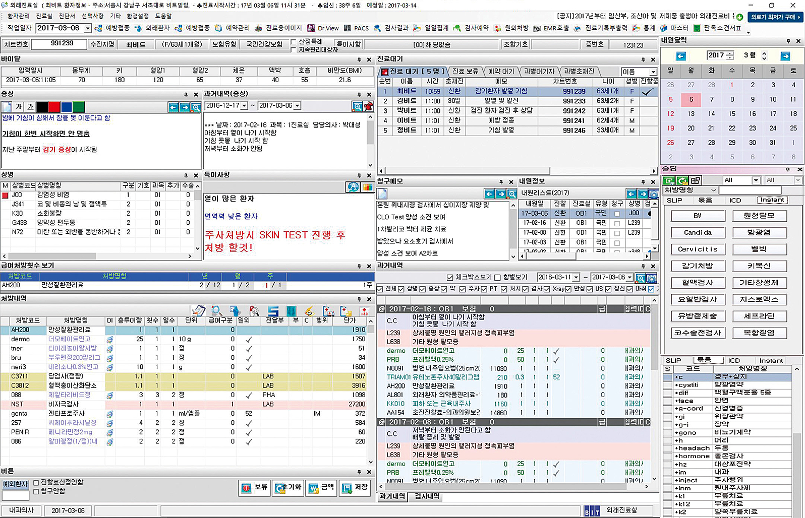Launch PACS from the toolbar
This screenshot has height=518, width=805.
point(356,28)
